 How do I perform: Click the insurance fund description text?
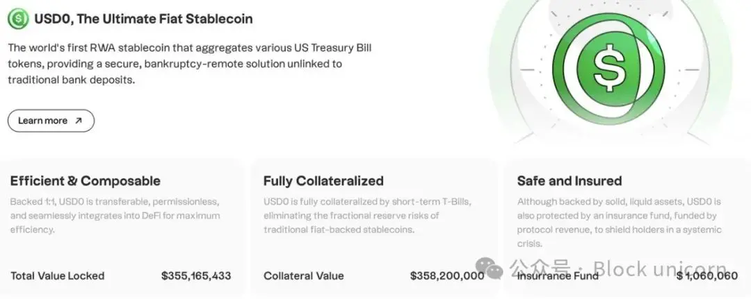(619, 222)
